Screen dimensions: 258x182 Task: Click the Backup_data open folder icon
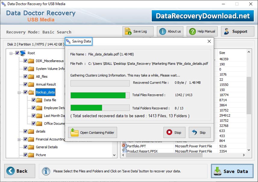click(x=31, y=92)
